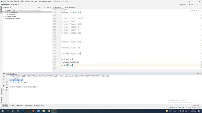This screenshot has height=113, width=202.
Task: Hide the Run panel with minus icon
Action: tap(201, 73)
